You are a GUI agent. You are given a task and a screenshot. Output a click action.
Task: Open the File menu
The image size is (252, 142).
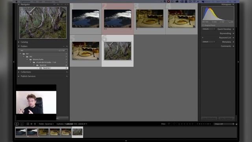34,2
